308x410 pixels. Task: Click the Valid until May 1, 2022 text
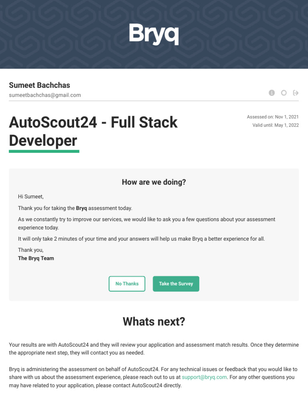[276, 125]
